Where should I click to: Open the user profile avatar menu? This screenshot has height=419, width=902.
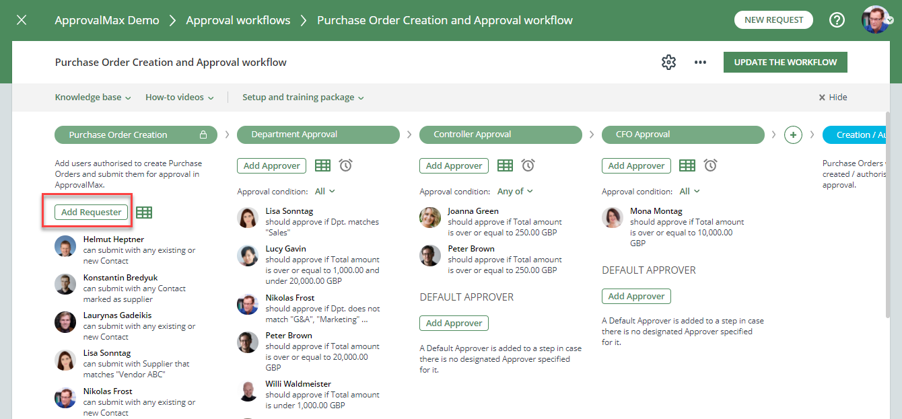876,20
